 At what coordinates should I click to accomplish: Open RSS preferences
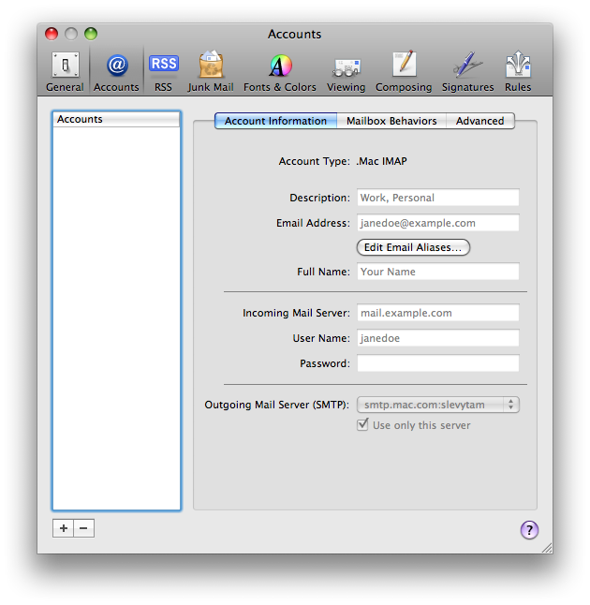pyautogui.click(x=163, y=71)
